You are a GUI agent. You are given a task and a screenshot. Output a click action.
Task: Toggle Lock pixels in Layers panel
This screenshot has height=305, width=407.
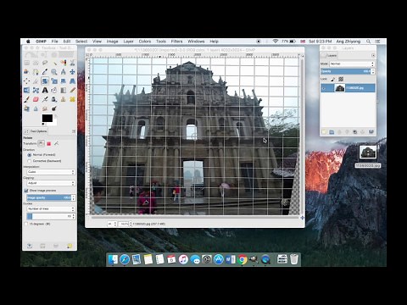pyautogui.click(x=332, y=79)
